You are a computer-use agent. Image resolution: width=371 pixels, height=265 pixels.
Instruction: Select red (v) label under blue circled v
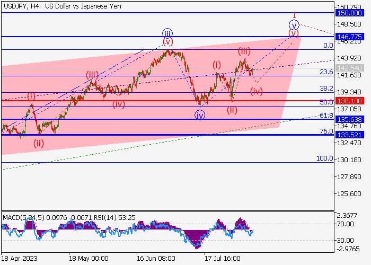coord(294,33)
